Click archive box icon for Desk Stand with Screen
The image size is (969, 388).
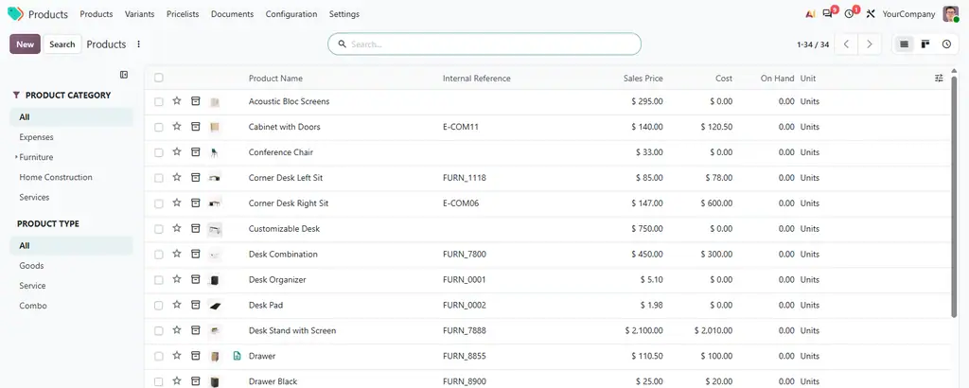pyautogui.click(x=195, y=330)
